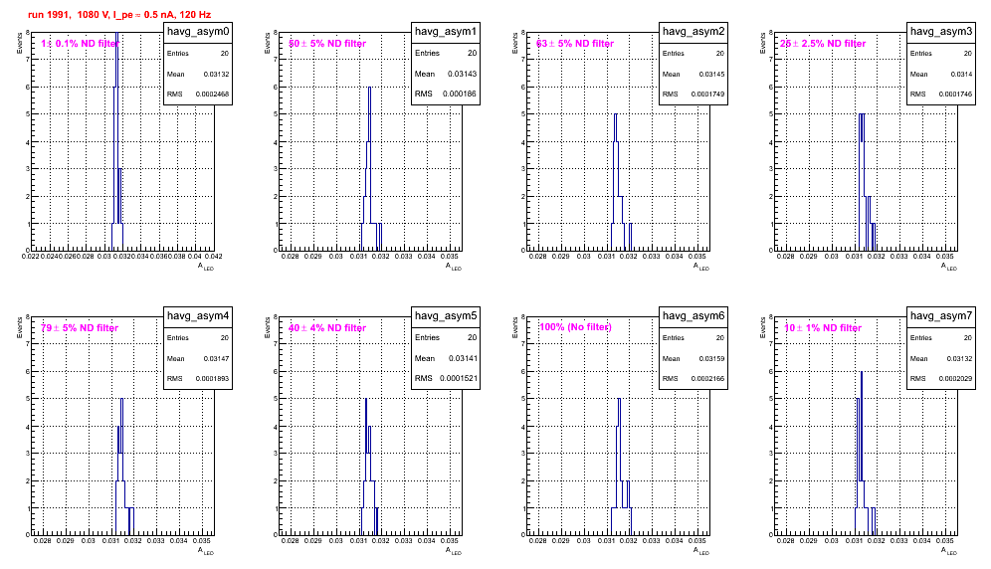Click Mean value 0.03147 in havg_asym4
The width and height of the screenshot is (991, 569).
pyautogui.click(x=216, y=358)
